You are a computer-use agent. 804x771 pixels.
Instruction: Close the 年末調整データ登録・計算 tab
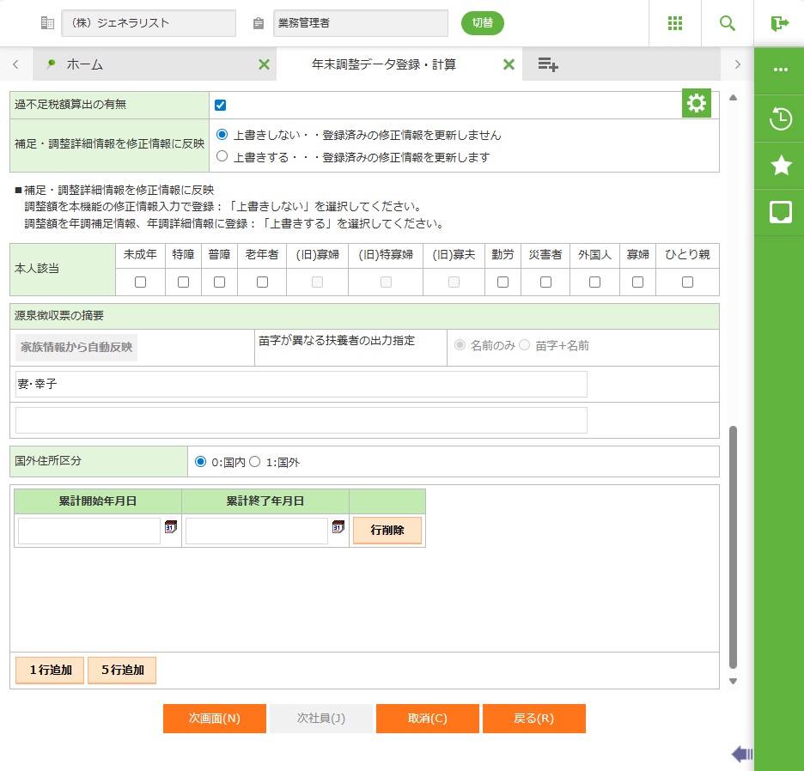(509, 64)
